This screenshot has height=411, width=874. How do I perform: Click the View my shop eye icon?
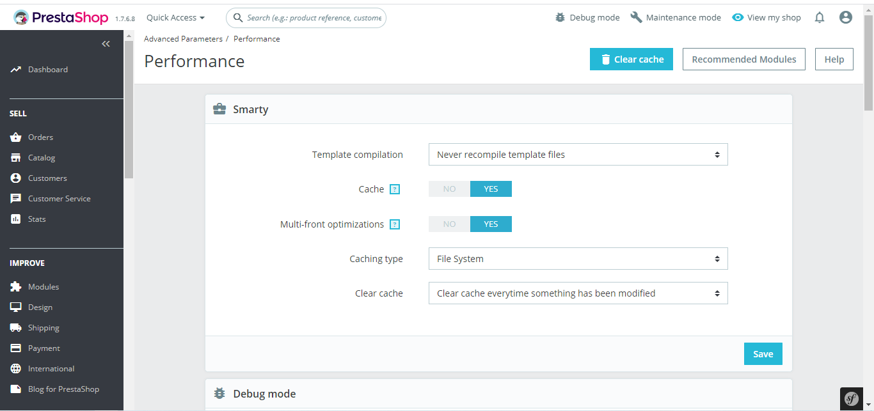tap(738, 18)
